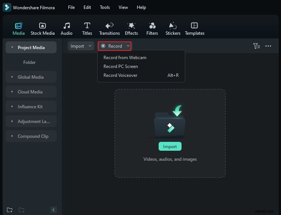Click the filter and sort icon

pyautogui.click(x=256, y=46)
